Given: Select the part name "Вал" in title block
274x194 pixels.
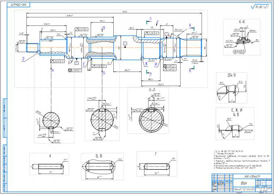Looking at the screenshot, I should pos(244,183).
